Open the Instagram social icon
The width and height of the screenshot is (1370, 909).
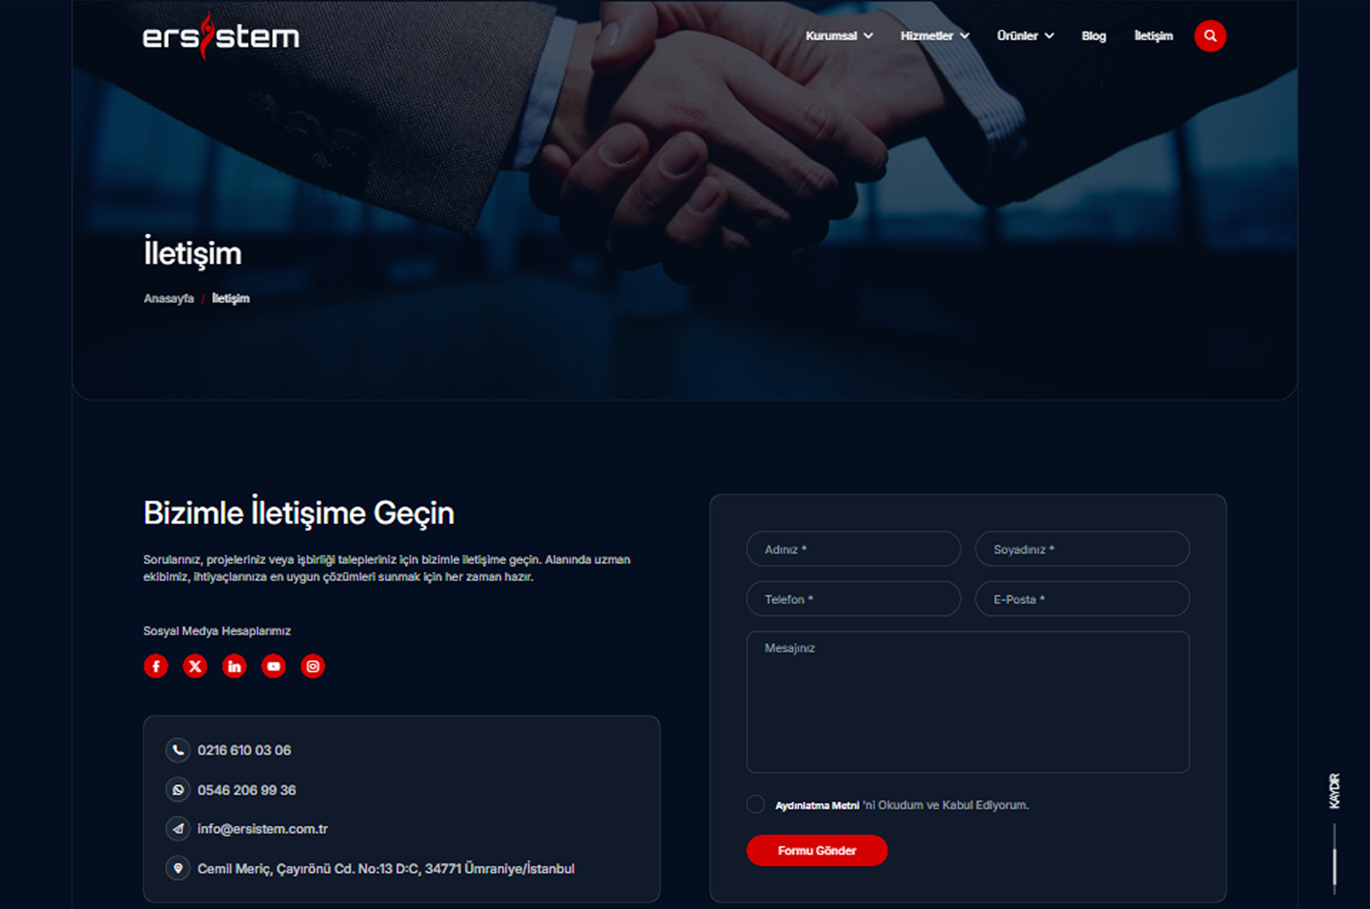(x=313, y=666)
